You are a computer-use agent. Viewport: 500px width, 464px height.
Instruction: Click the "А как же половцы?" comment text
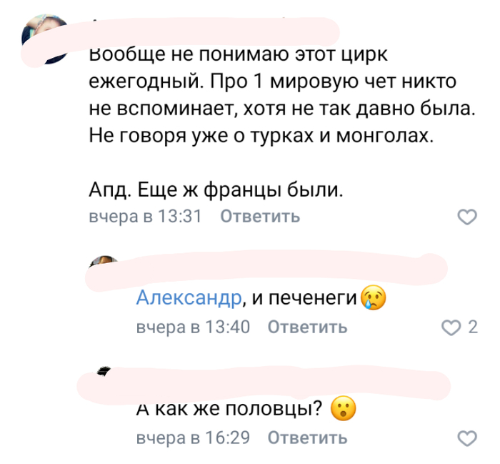(x=229, y=409)
